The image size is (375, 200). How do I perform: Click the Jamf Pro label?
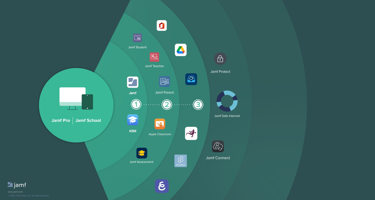(61, 120)
